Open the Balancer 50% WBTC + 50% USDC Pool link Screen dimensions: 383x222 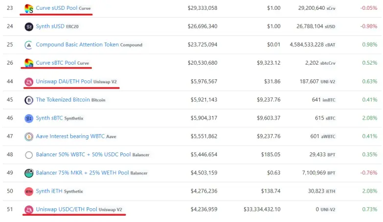point(83,154)
